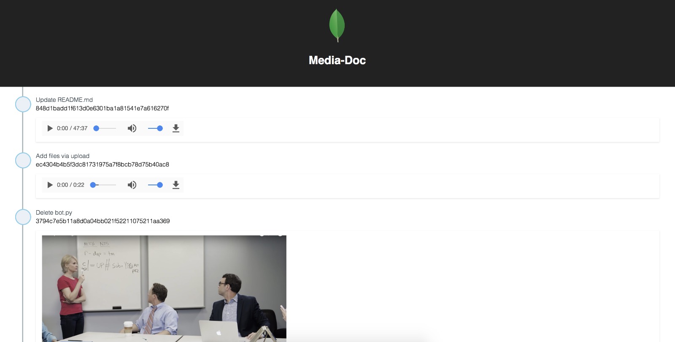This screenshot has height=342, width=675.
Task: Open the Add files via upload title
Action: 62,156
